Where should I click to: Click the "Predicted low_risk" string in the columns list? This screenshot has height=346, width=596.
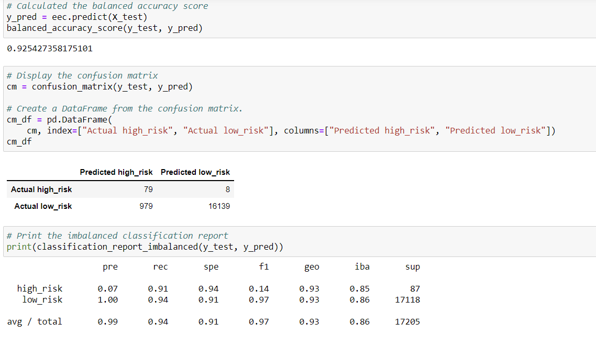pos(495,131)
